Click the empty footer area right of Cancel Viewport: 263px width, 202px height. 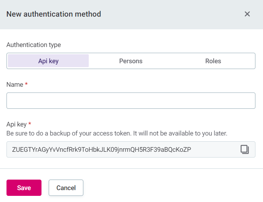[173, 188]
